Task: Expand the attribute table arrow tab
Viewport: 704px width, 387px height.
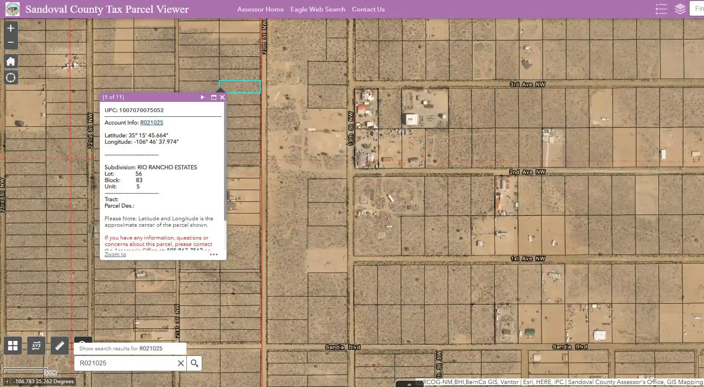Action: tap(409, 384)
